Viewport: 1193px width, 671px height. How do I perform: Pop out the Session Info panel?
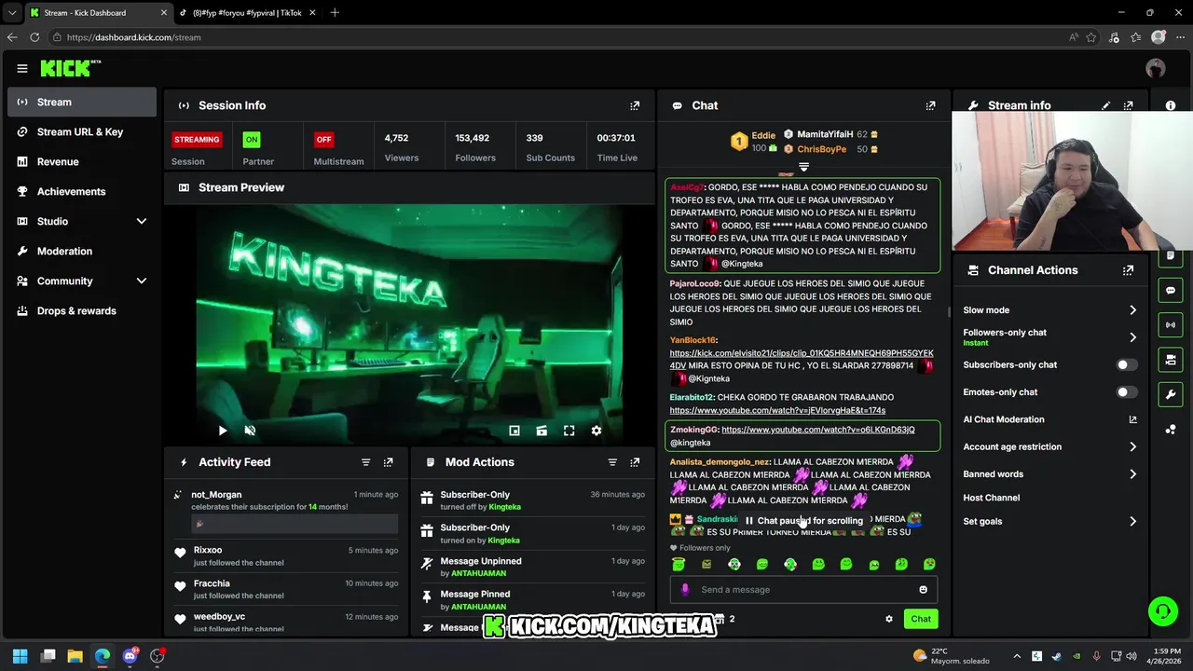[635, 105]
